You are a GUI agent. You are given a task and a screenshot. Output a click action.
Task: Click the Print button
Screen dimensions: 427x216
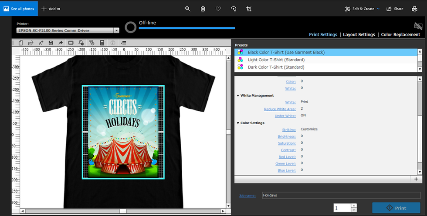click(396, 208)
